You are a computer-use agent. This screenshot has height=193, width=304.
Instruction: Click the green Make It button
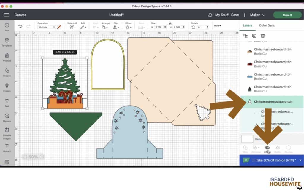pyautogui.click(x=287, y=15)
